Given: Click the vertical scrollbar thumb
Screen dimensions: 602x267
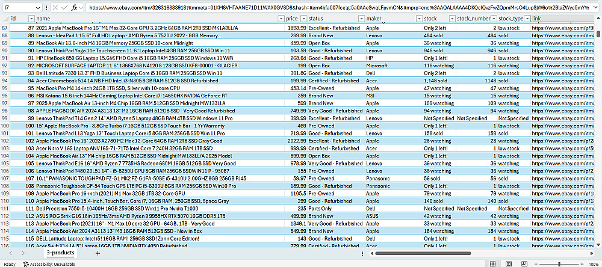Looking at the screenshot, I should click(x=598, y=34).
